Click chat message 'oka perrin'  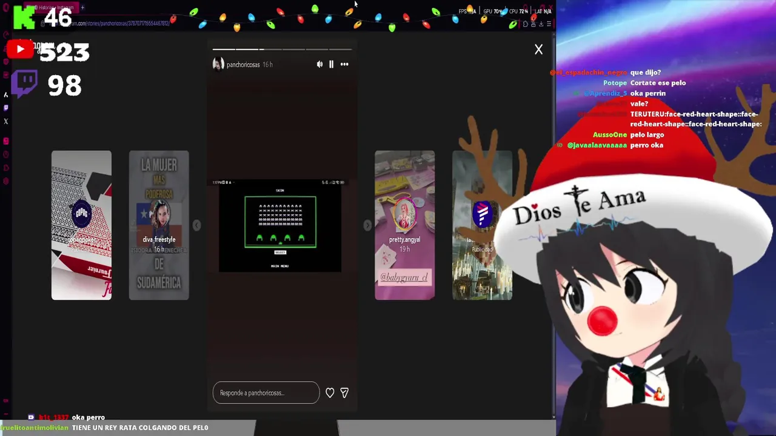click(648, 93)
